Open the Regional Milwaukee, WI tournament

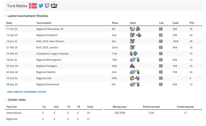tap(50, 29)
